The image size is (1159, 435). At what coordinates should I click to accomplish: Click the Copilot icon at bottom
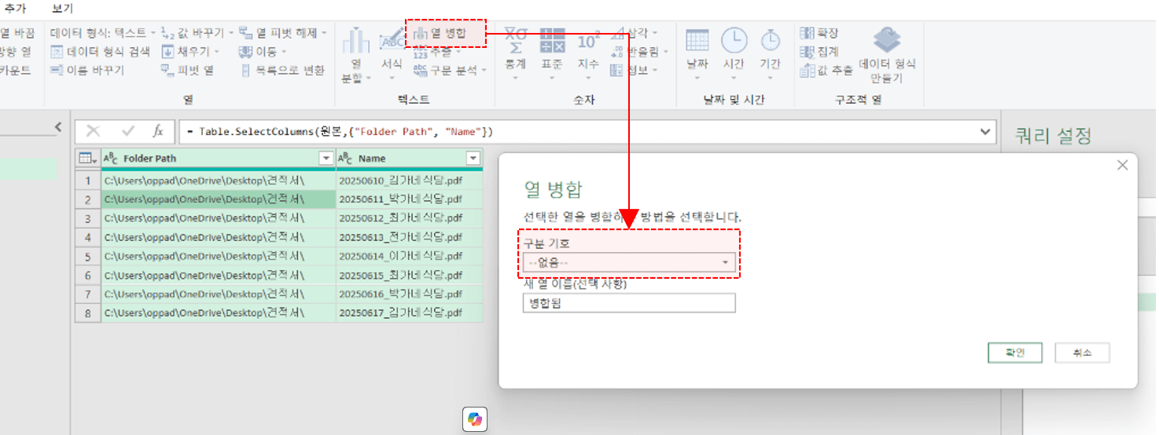click(475, 419)
